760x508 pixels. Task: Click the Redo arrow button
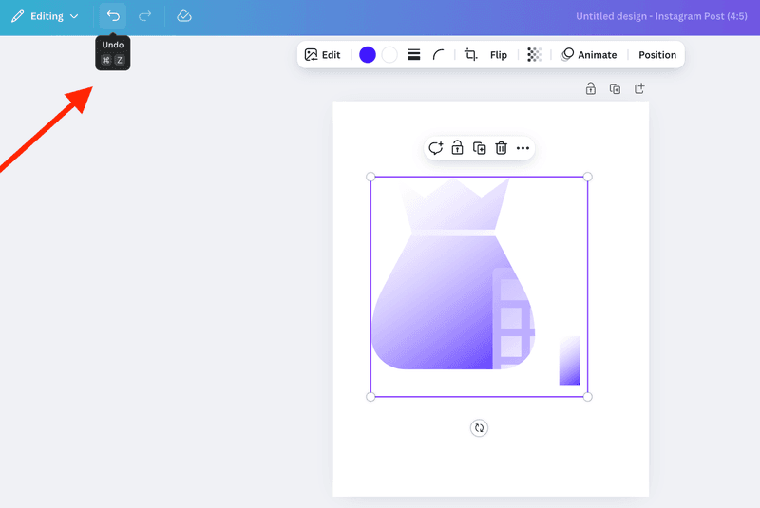(144, 16)
